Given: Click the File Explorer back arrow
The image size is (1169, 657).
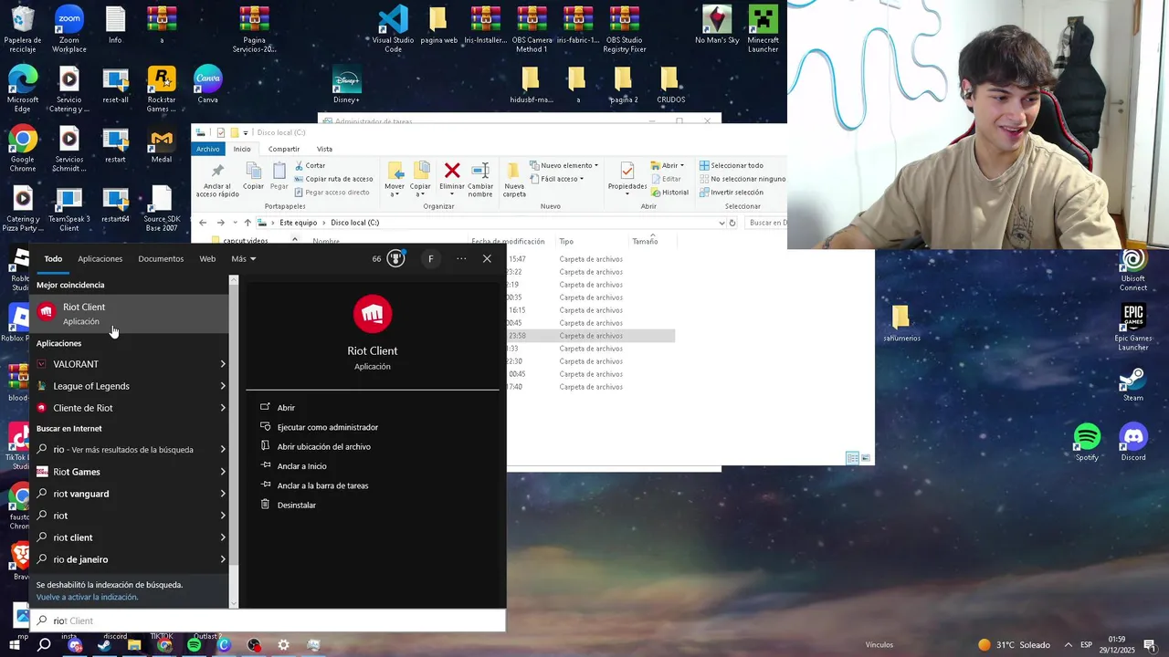Looking at the screenshot, I should (203, 223).
